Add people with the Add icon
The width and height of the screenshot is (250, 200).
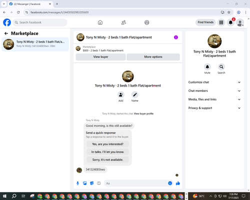pyautogui.click(x=121, y=95)
